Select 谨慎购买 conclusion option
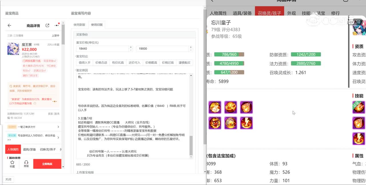This screenshot has height=185, width=366. click(x=184, y=63)
